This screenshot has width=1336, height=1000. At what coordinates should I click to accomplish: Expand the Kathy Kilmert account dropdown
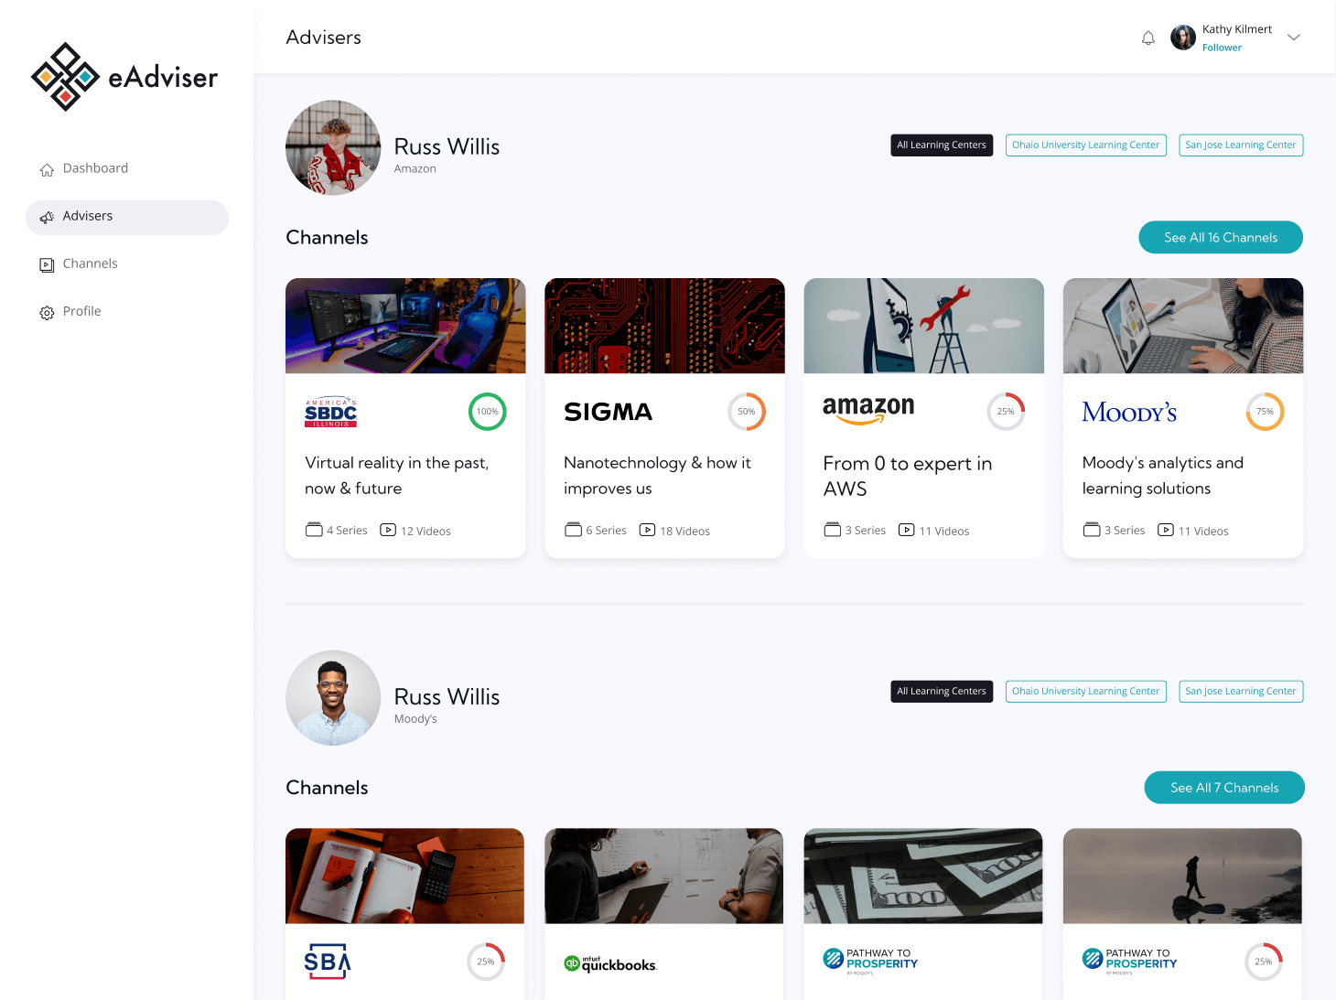coord(1293,37)
